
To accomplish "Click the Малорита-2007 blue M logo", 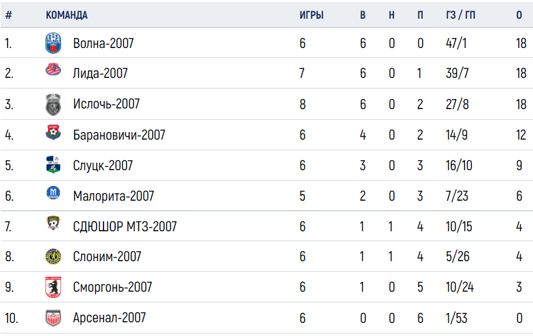I will 54,193.
